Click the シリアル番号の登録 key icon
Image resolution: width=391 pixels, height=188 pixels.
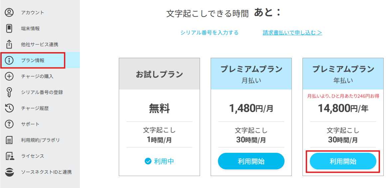point(9,92)
